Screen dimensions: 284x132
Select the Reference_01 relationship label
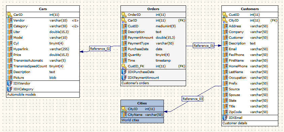(204, 46)
